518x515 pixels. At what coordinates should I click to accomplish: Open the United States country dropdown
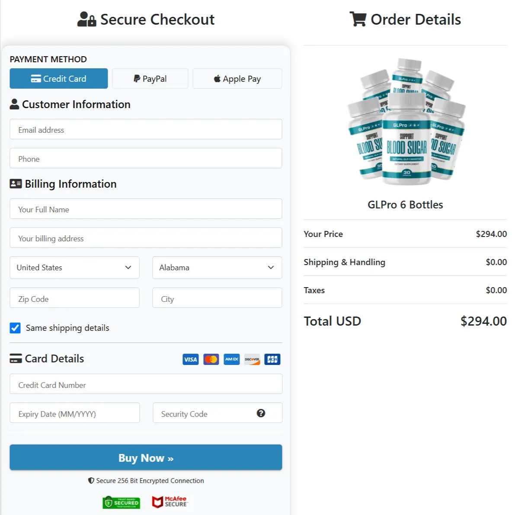click(x=74, y=268)
